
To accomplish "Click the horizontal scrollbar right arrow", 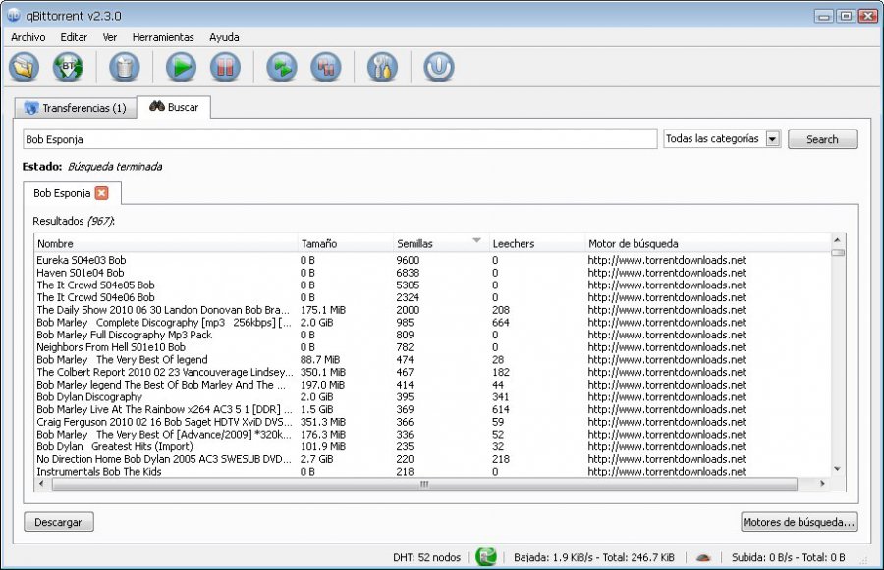I will pos(822,484).
